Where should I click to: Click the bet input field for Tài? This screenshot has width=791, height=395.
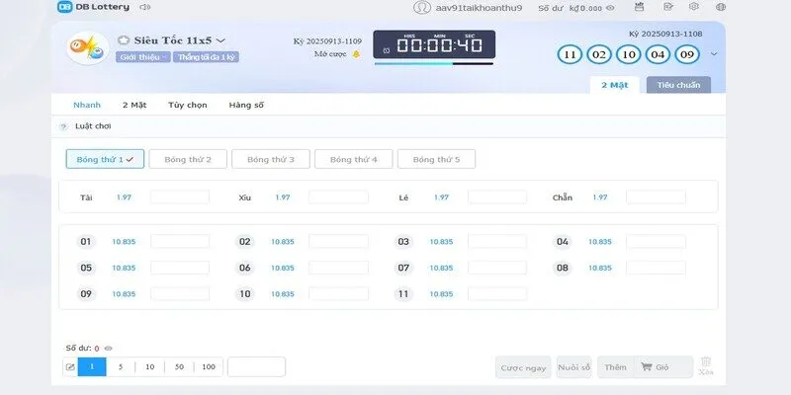179,197
